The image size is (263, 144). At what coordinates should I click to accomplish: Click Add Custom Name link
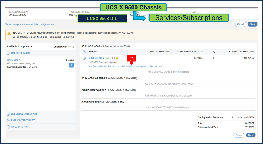(97, 67)
